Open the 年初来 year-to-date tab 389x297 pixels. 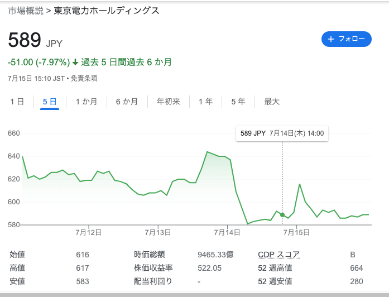coord(169,102)
